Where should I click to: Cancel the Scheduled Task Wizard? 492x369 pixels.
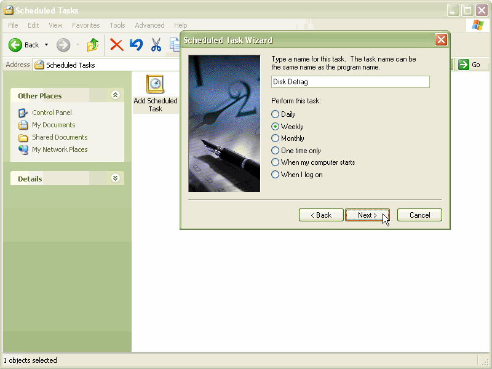pos(419,215)
